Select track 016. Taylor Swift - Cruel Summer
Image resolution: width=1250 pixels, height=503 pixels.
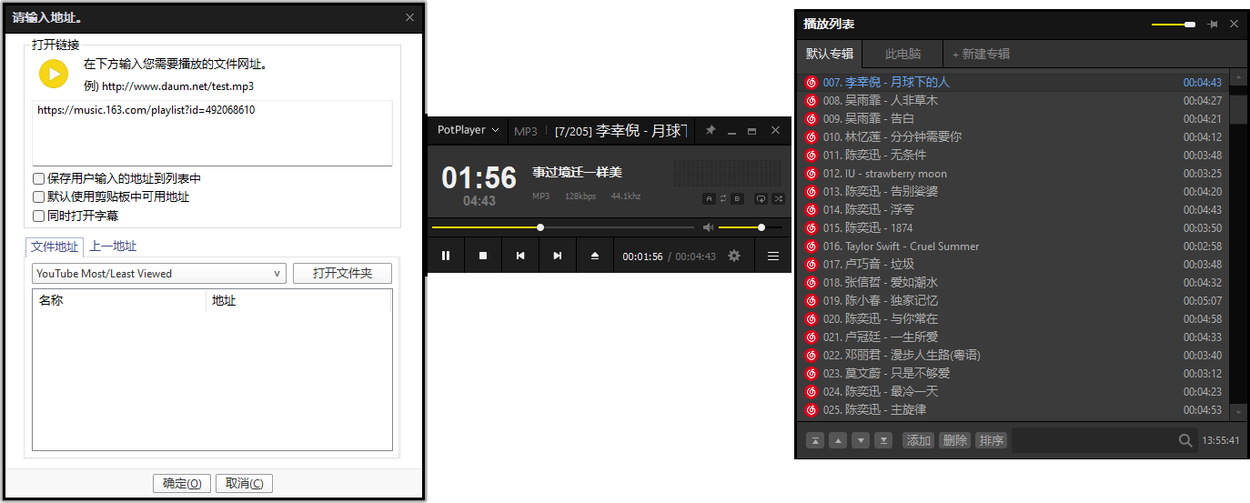(x=1013, y=246)
